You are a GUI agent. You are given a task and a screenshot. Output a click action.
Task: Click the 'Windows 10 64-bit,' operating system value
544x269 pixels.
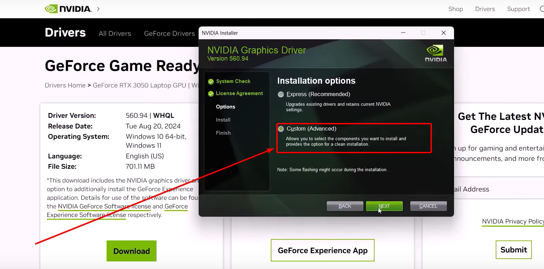pyautogui.click(x=156, y=136)
